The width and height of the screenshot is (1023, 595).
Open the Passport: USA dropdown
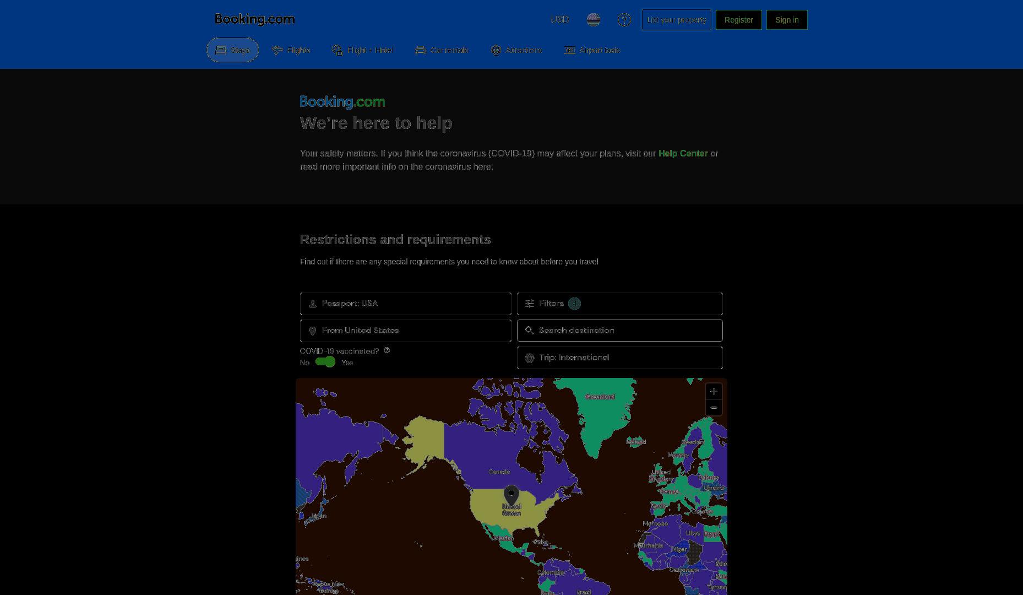[x=406, y=304]
